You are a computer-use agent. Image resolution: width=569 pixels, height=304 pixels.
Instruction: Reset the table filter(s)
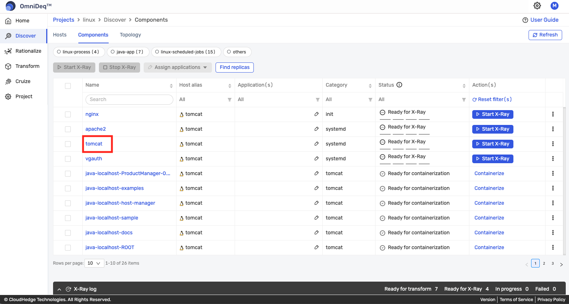coord(492,99)
